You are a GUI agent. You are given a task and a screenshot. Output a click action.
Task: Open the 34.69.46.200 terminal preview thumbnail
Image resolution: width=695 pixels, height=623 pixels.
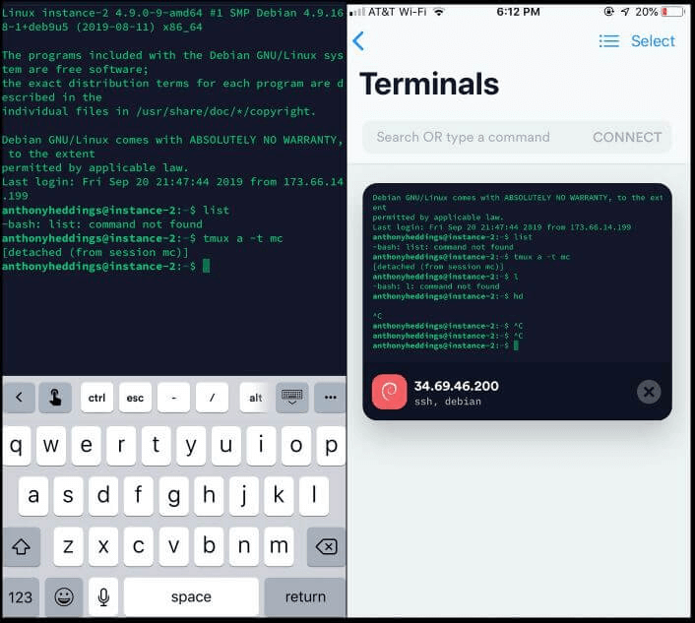tap(517, 272)
